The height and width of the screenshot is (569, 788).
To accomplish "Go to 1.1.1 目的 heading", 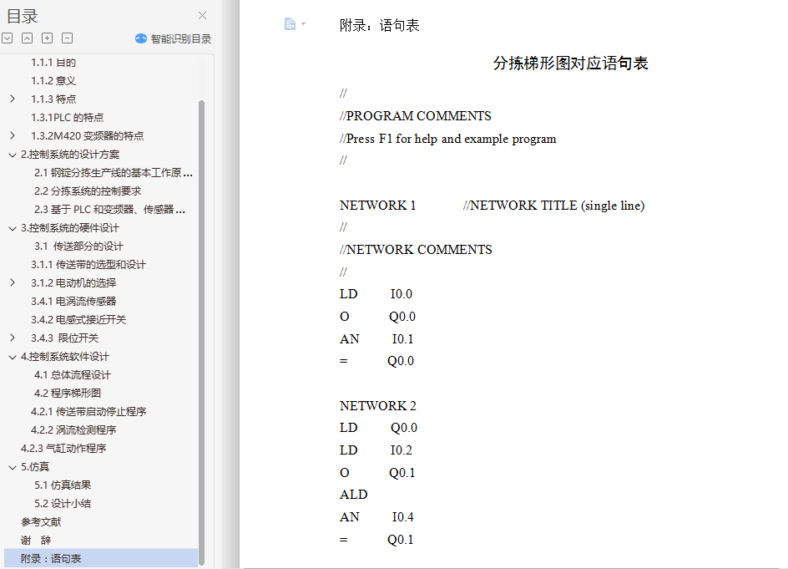I will point(53,63).
